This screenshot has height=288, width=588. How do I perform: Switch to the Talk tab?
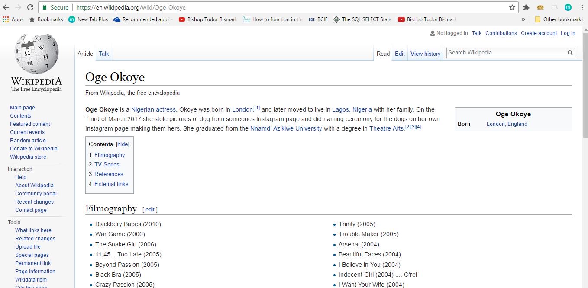pos(104,54)
